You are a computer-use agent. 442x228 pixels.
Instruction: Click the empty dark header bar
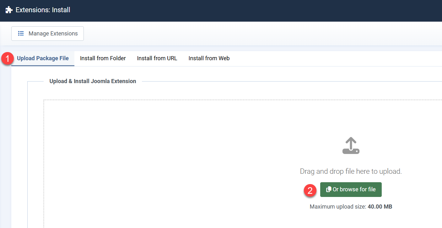pyautogui.click(x=251, y=10)
